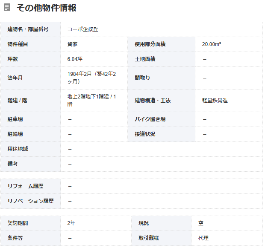The width and height of the screenshot is (265, 248).
Task: Click the 代理 transaction type value
Action: [203, 238]
